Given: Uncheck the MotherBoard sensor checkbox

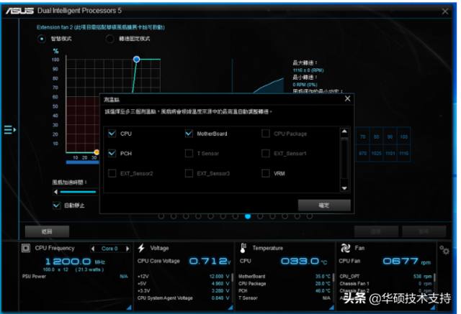Looking at the screenshot, I should point(189,134).
